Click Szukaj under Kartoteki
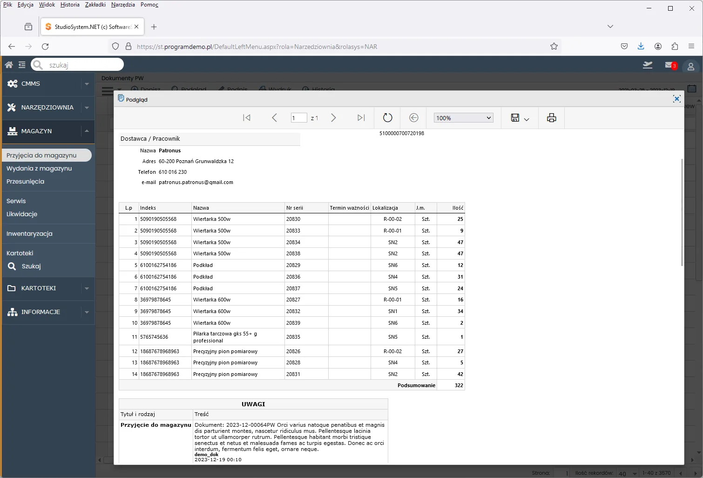703x478 pixels. [31, 266]
